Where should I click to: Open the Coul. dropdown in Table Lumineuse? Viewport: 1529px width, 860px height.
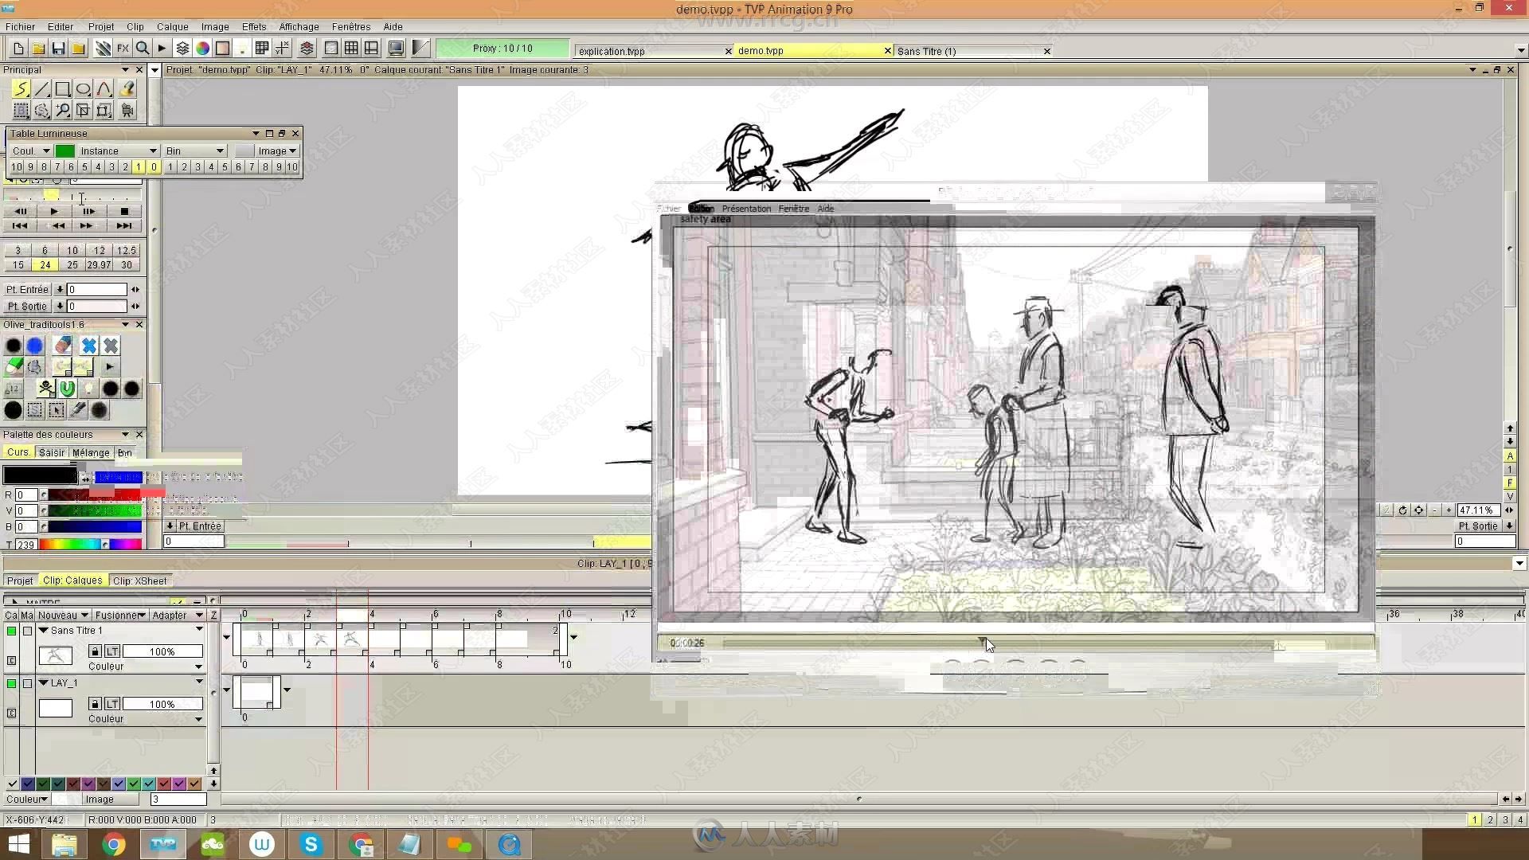coord(31,150)
